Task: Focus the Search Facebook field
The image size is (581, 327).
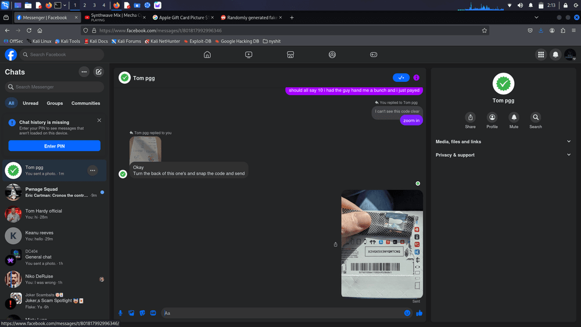Action: pos(62,55)
